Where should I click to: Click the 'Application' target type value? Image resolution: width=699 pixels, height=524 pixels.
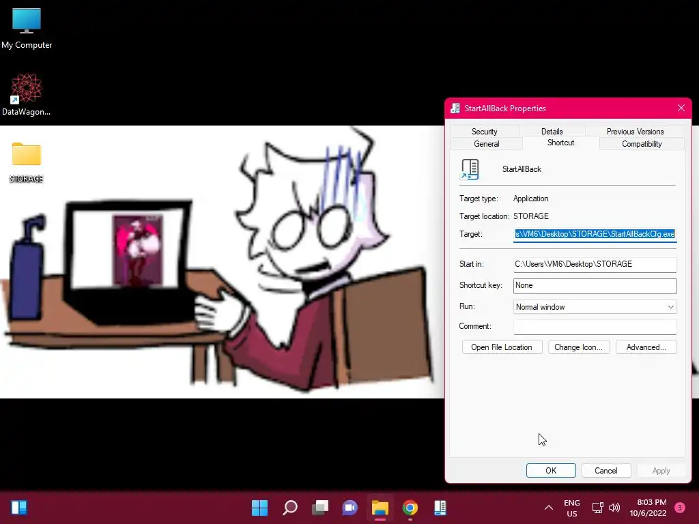click(530, 199)
